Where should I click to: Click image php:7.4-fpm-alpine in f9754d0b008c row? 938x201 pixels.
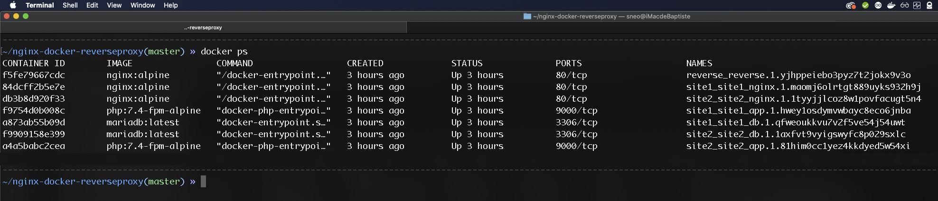pyautogui.click(x=154, y=111)
